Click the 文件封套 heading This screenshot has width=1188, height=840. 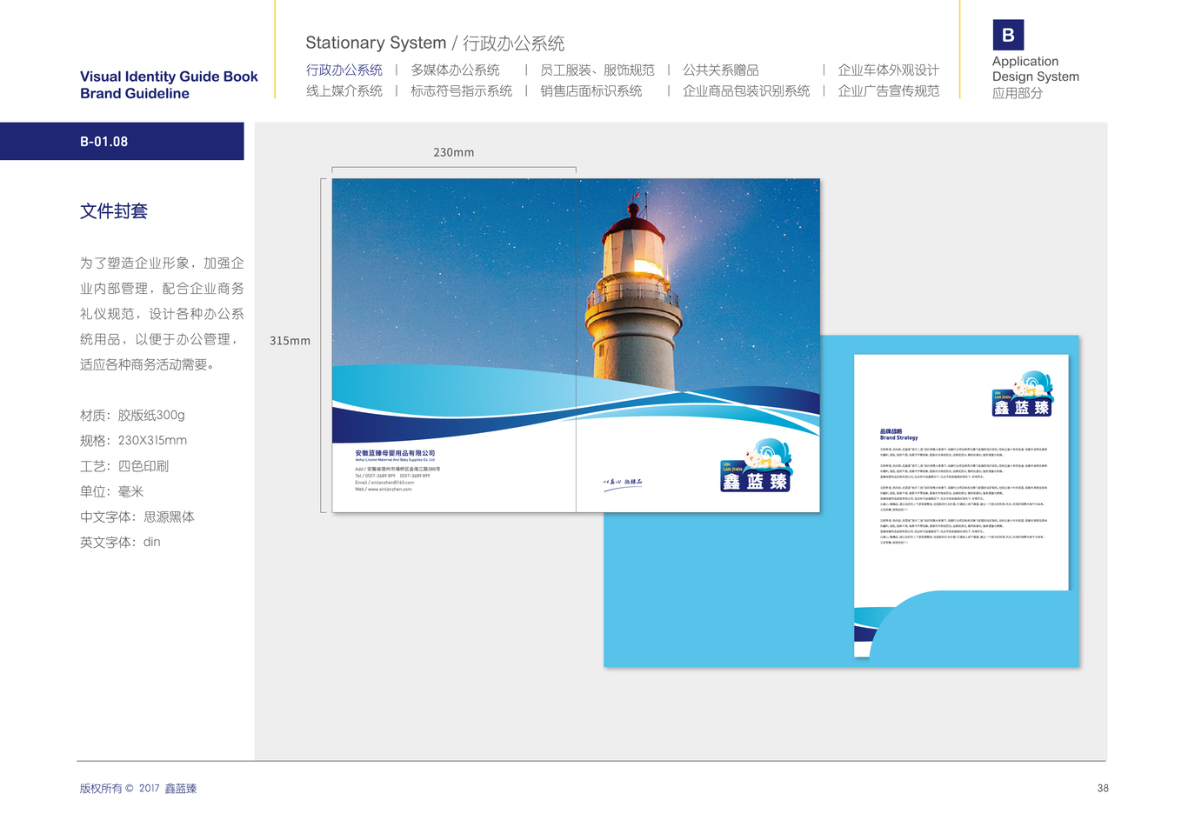(114, 210)
